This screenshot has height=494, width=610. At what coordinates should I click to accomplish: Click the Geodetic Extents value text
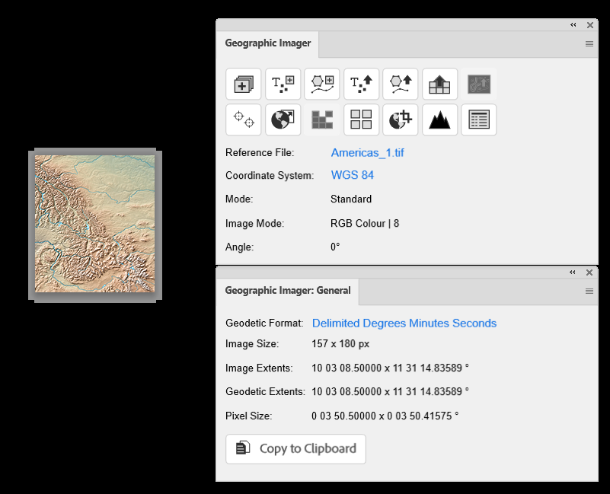(x=390, y=391)
